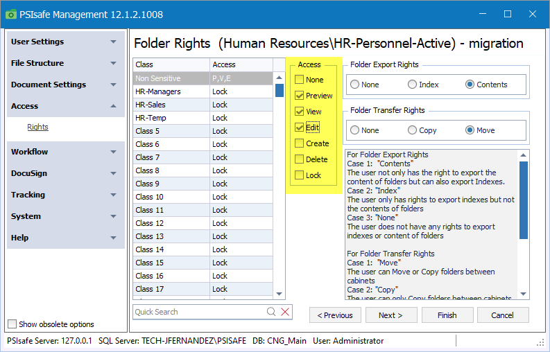550x352 pixels.
Task: Open the User Settings menu section
Action: pos(66,42)
